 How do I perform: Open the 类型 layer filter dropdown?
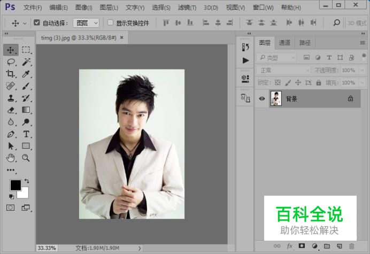point(276,58)
